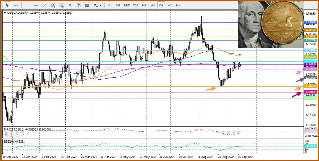319x161 pixels.
Task: Select the equidistant channel tool
Action: pos(52,5)
